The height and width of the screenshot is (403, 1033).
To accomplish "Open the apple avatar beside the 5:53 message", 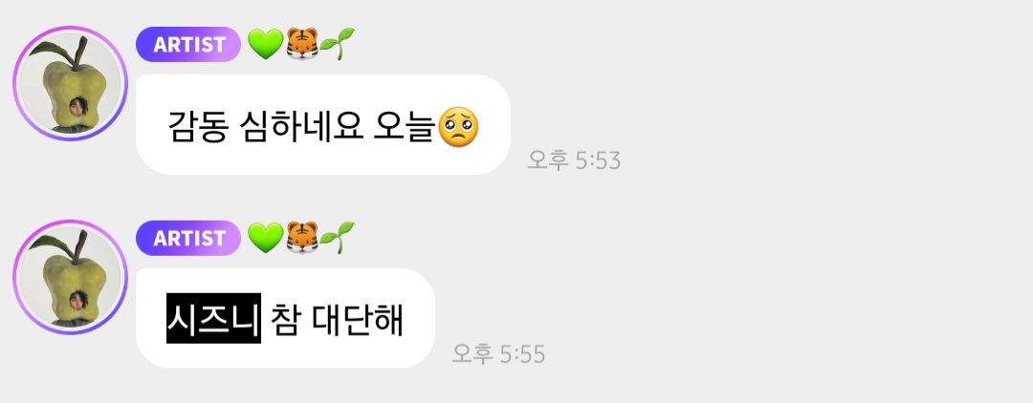I will 70,83.
